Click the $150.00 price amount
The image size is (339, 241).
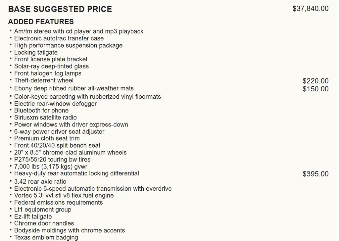pos(315,89)
